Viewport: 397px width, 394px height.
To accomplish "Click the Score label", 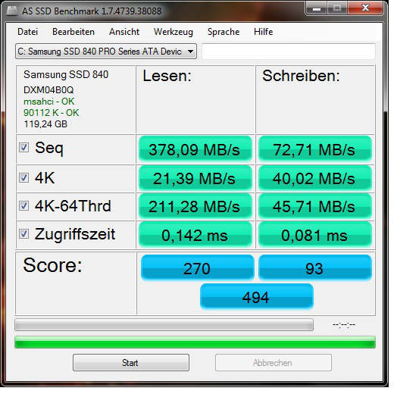I will pyautogui.click(x=53, y=265).
